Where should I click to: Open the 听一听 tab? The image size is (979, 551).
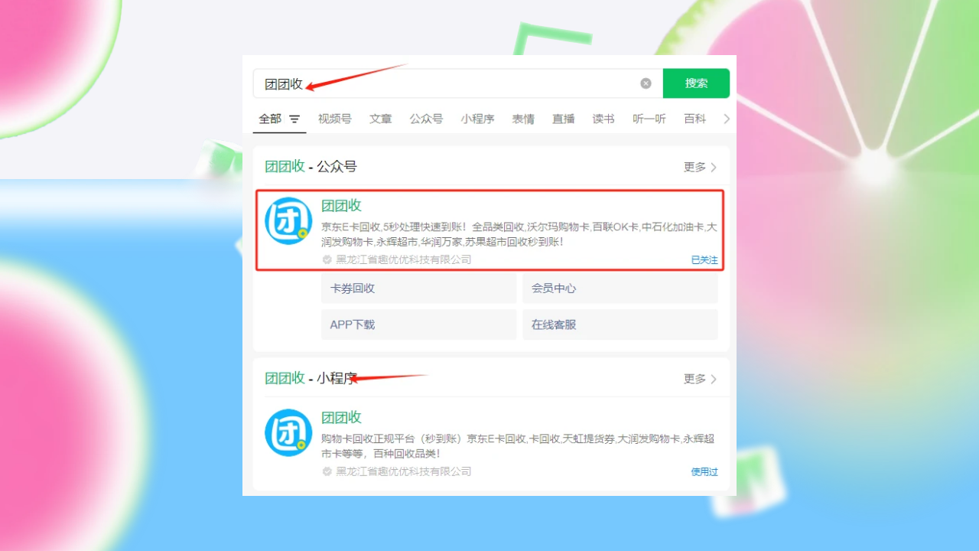coord(649,119)
